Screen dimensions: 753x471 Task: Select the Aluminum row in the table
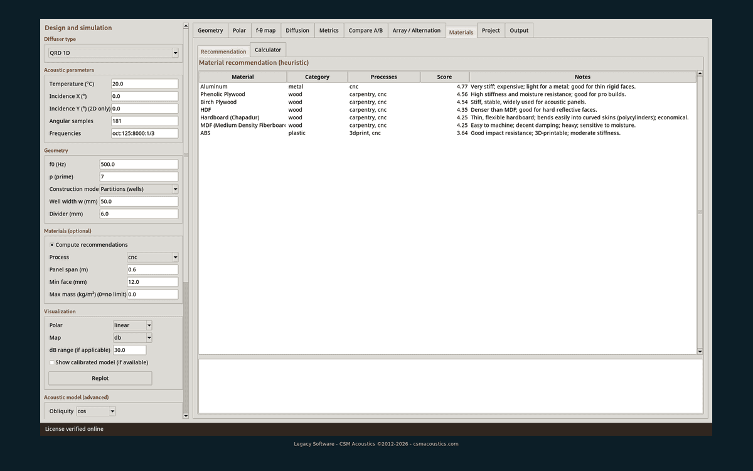point(447,87)
